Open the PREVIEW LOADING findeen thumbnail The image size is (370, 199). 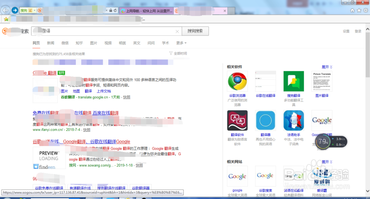(x=49, y=158)
